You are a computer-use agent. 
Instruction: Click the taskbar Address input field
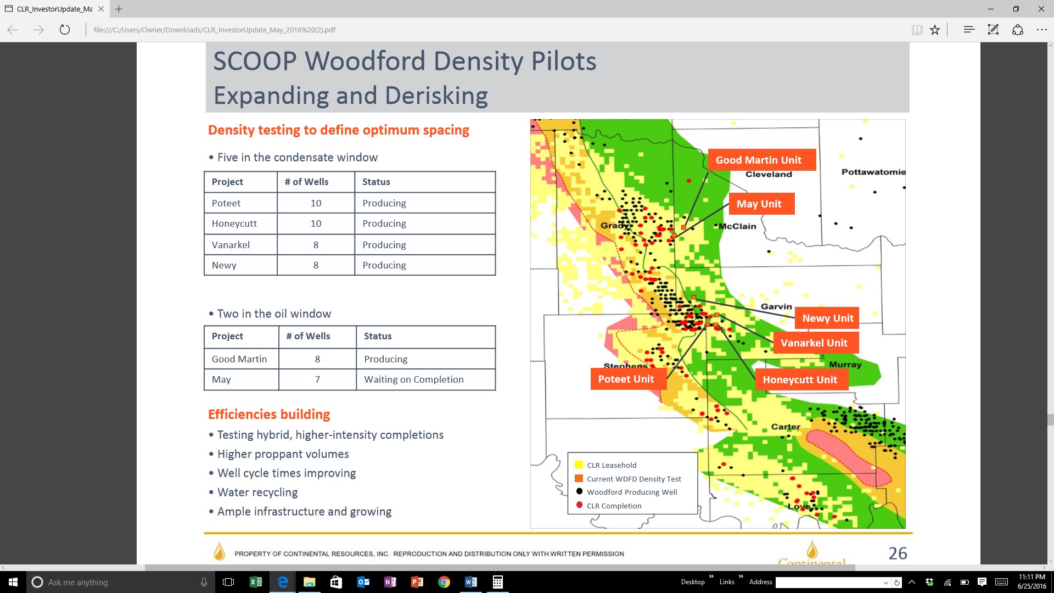[828, 583]
